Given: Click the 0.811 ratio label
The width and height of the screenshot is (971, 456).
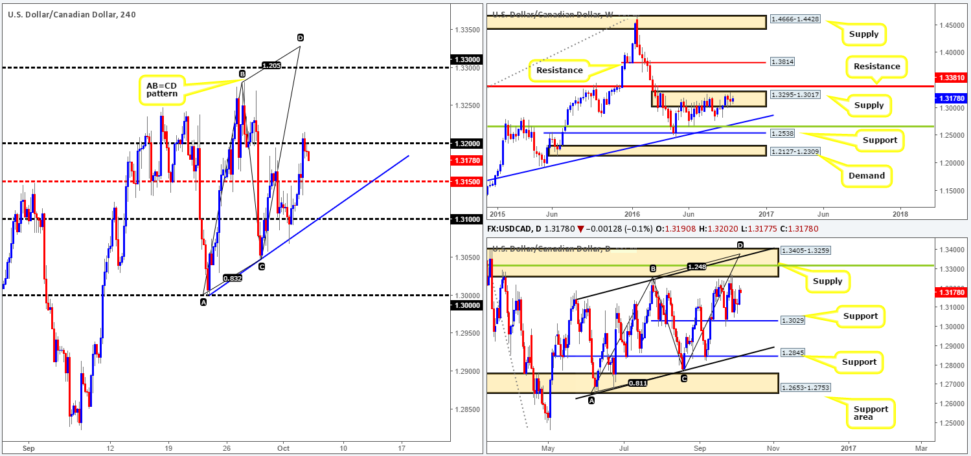Looking at the screenshot, I should tap(639, 383).
